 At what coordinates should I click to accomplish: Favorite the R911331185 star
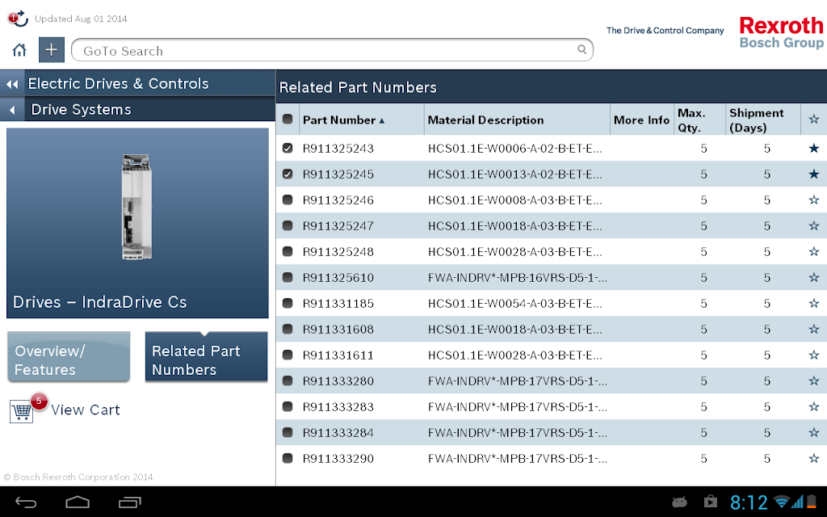(x=814, y=304)
